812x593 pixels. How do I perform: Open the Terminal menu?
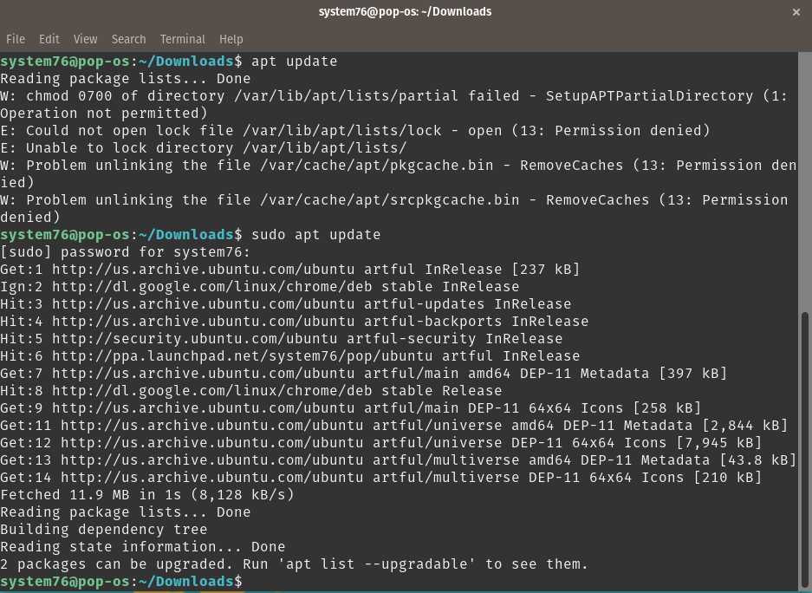(x=182, y=39)
